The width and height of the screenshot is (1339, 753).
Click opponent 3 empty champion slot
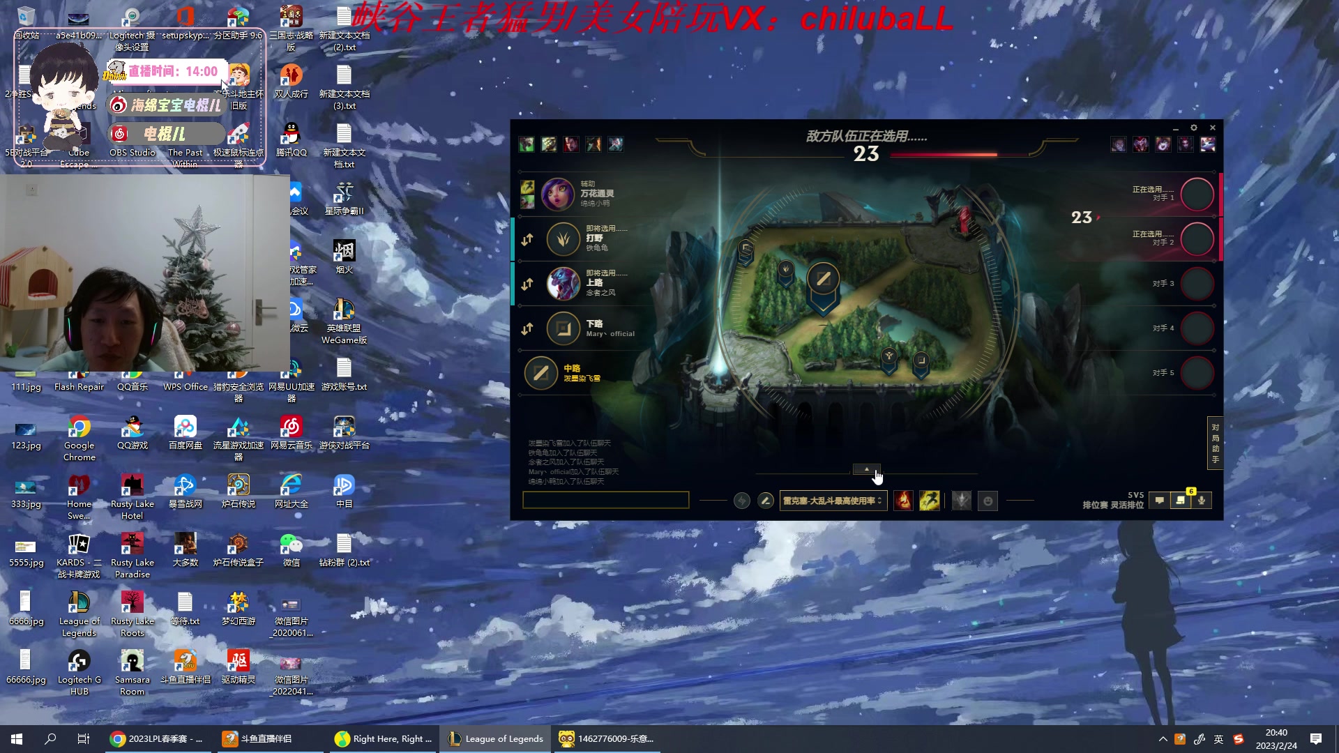(1197, 284)
